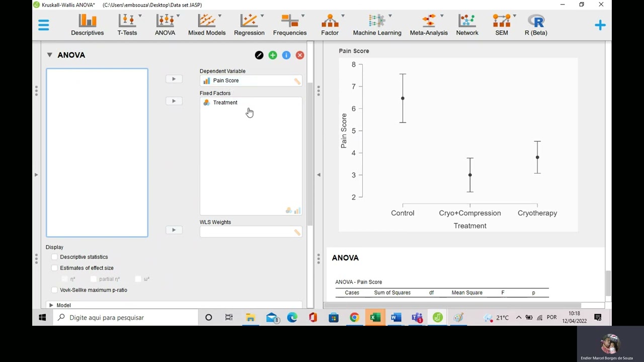Click the WLS Weights input field
The height and width of the screenshot is (362, 644).
(251, 232)
